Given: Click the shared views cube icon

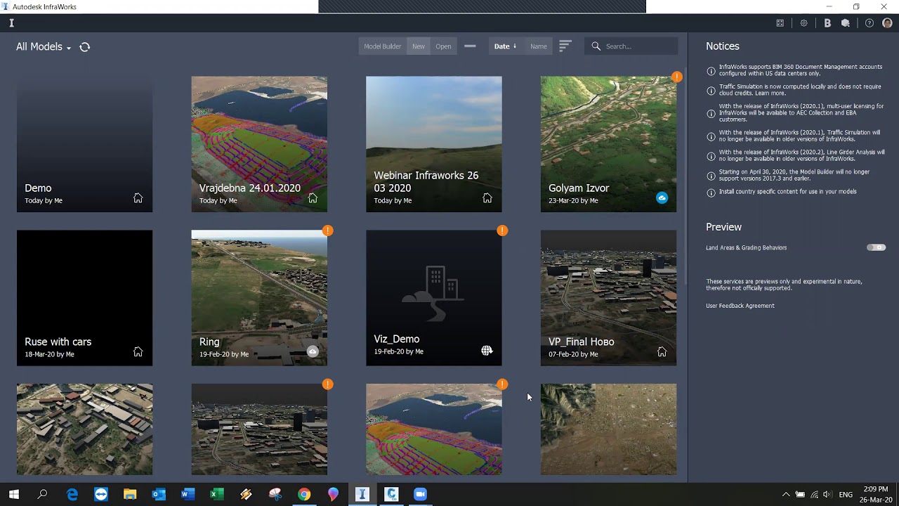Looking at the screenshot, I should pos(846,23).
